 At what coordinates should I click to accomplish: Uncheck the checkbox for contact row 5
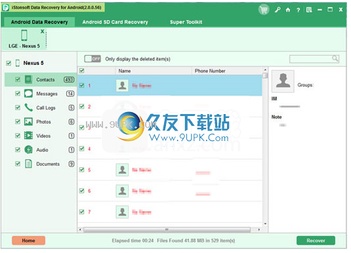82,170
